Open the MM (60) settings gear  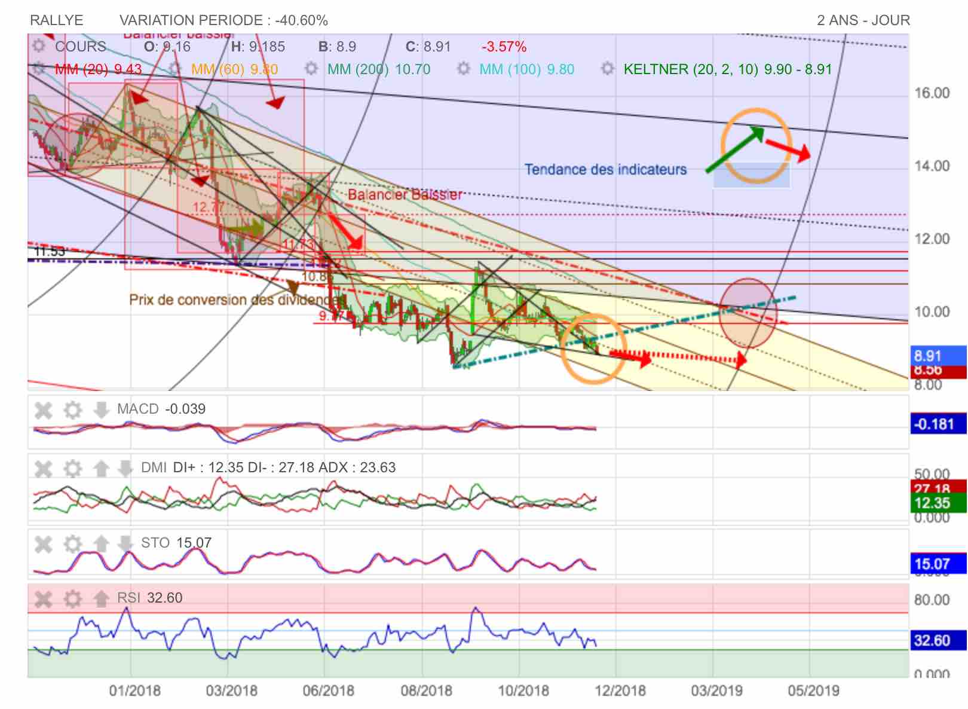(175, 69)
